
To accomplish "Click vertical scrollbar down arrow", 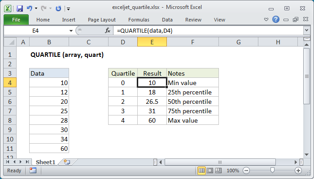I will click(306, 154).
